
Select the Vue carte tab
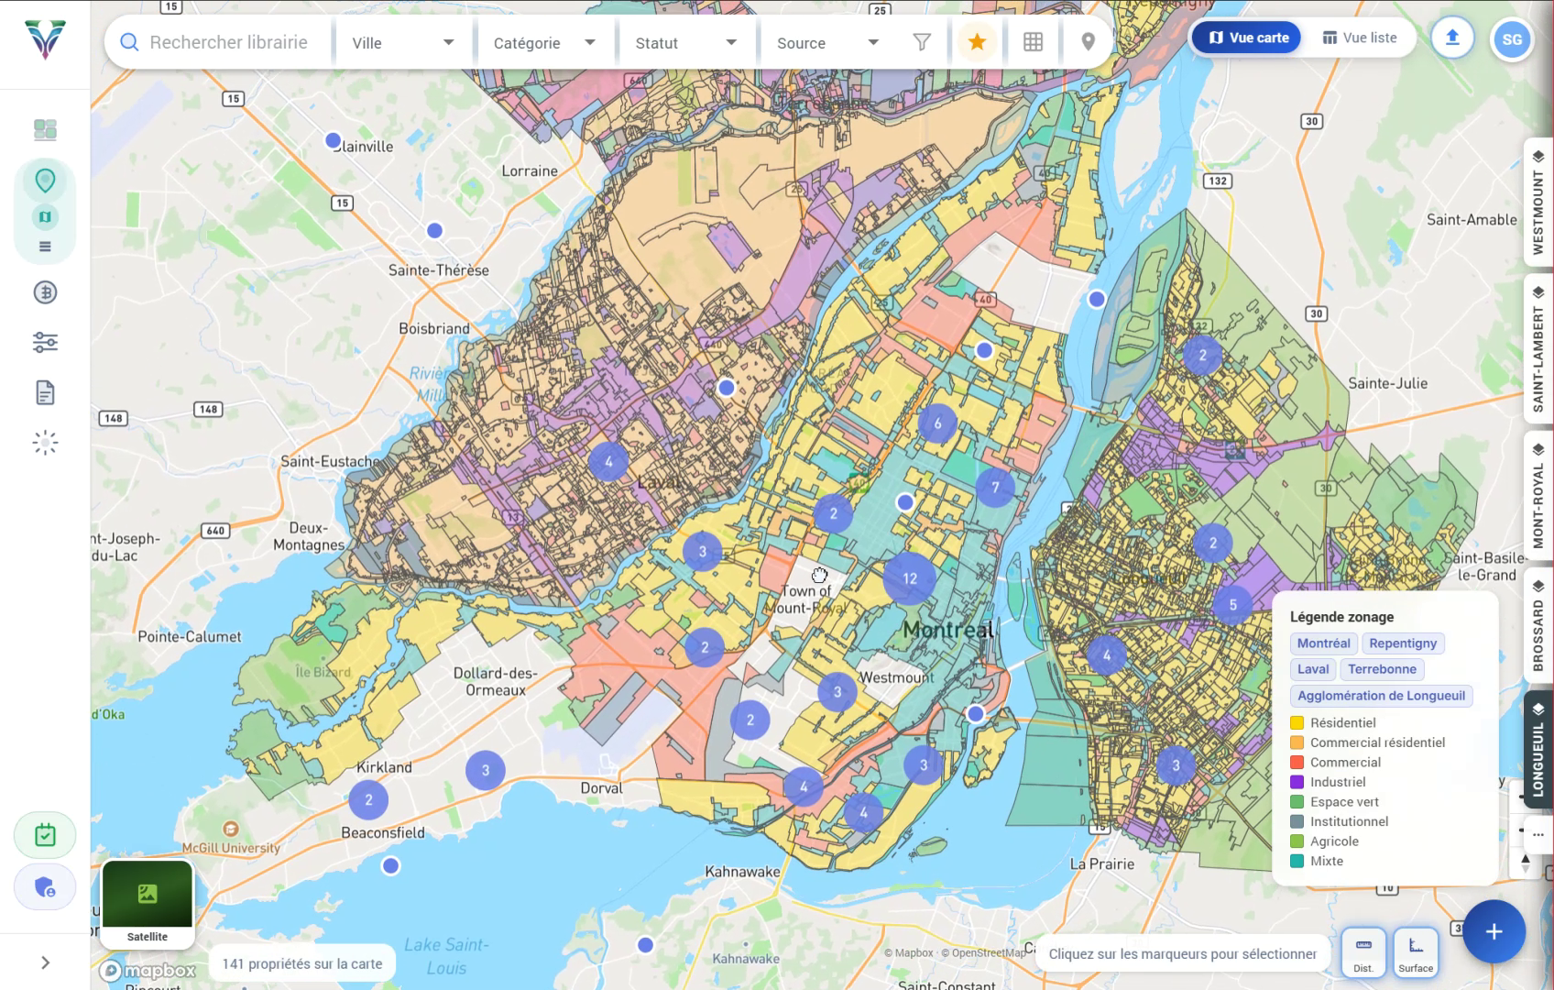tap(1247, 38)
